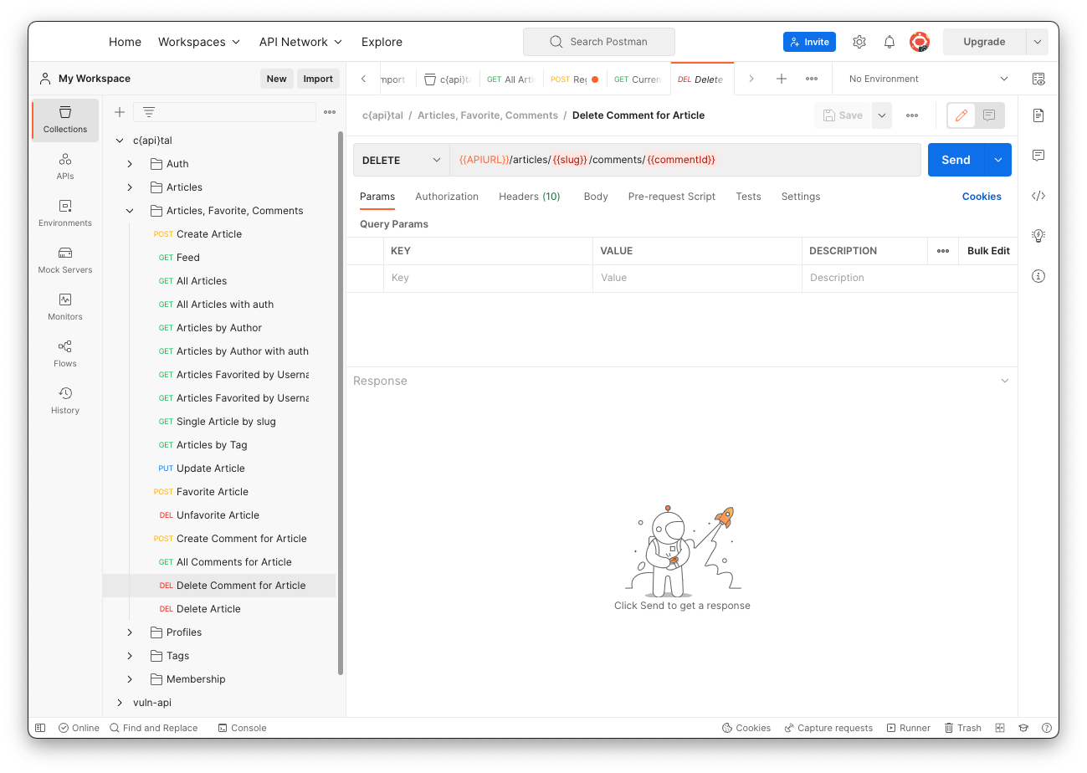Viewport: 1087px width, 773px height.
Task: Open Trash in status bar
Action: click(x=963, y=728)
